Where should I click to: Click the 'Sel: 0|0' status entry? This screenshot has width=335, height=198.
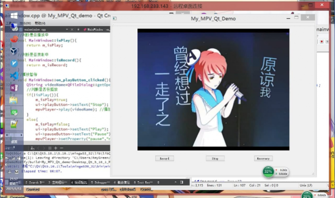[271, 185]
